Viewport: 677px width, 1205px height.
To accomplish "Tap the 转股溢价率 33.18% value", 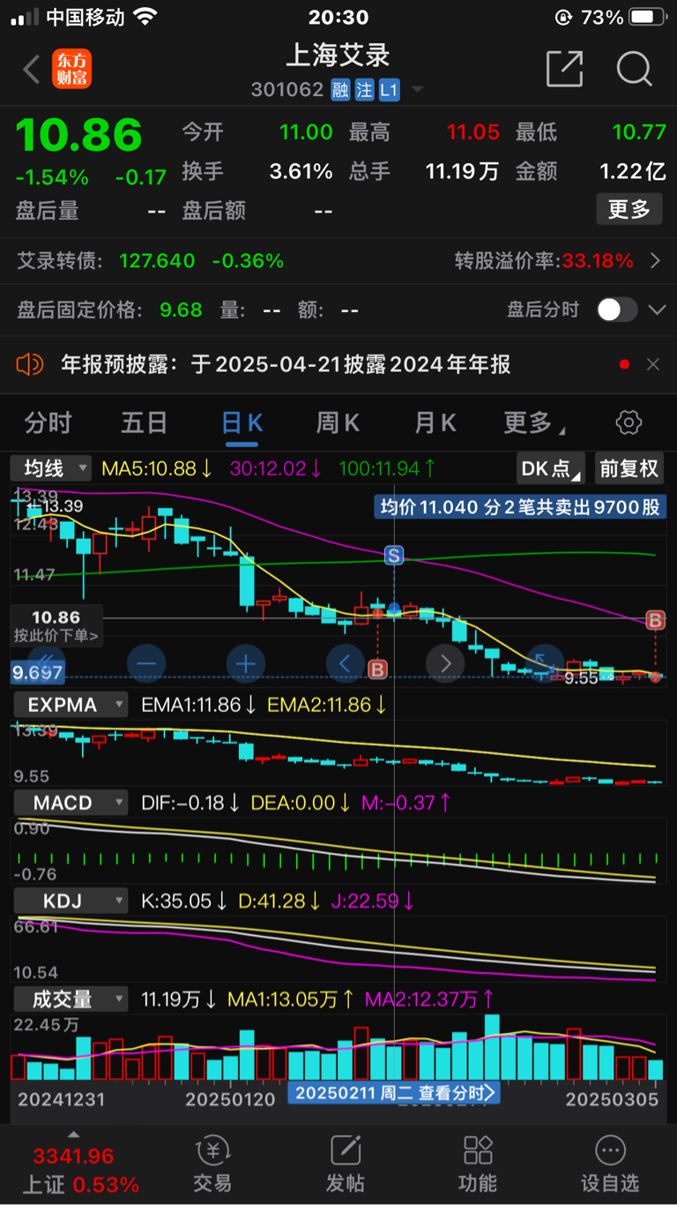I will [x=599, y=261].
